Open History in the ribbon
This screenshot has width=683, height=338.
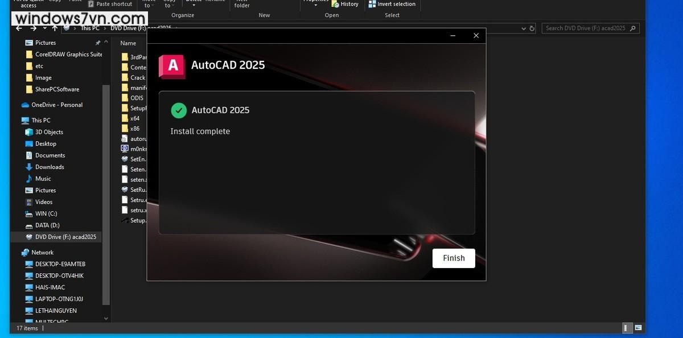[x=345, y=4]
